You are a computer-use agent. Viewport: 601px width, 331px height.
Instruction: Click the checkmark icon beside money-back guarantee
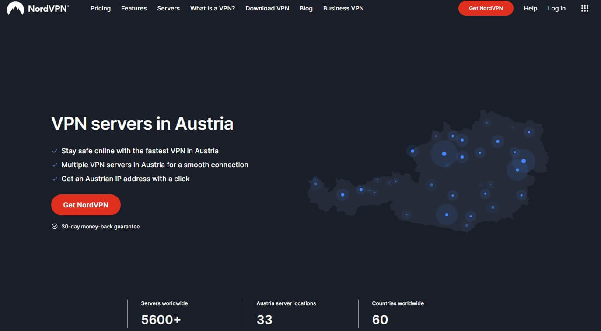coord(55,226)
